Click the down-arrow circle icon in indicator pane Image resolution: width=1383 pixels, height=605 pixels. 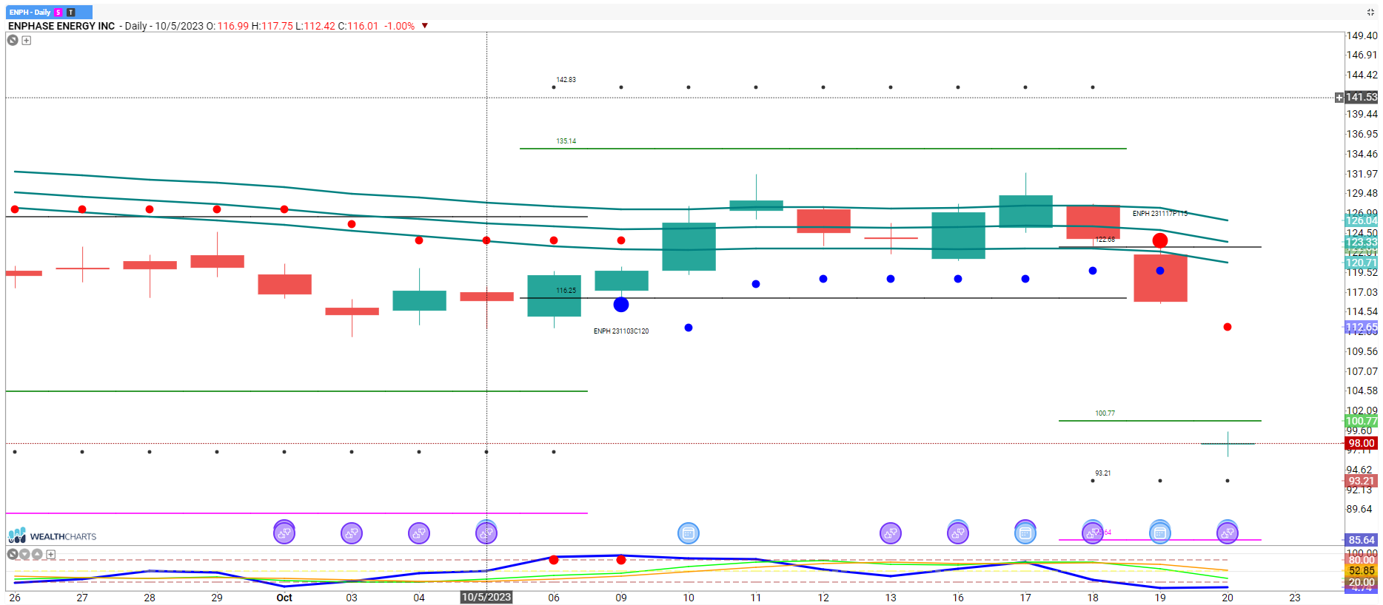24,554
